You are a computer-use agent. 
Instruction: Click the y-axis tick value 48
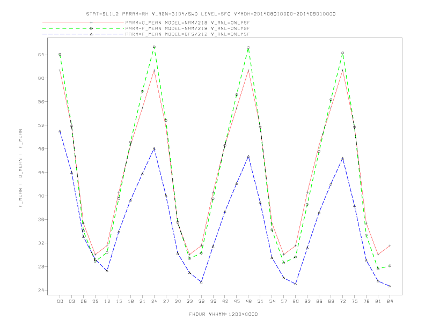41,149
